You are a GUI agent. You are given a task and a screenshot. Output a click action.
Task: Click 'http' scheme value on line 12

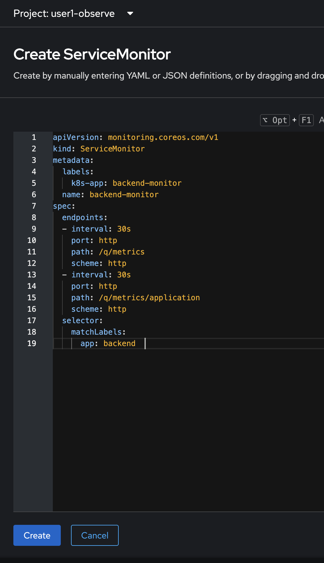coord(117,263)
